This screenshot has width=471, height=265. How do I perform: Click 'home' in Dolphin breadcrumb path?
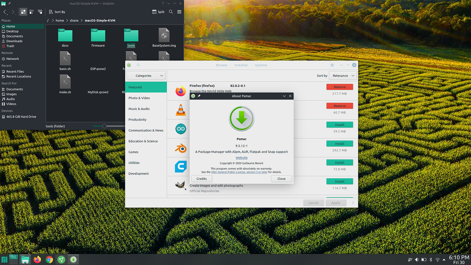click(x=60, y=20)
